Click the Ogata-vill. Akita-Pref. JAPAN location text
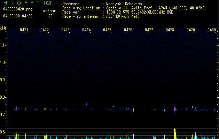Viewport: 219px width, 139px height. [155, 8]
